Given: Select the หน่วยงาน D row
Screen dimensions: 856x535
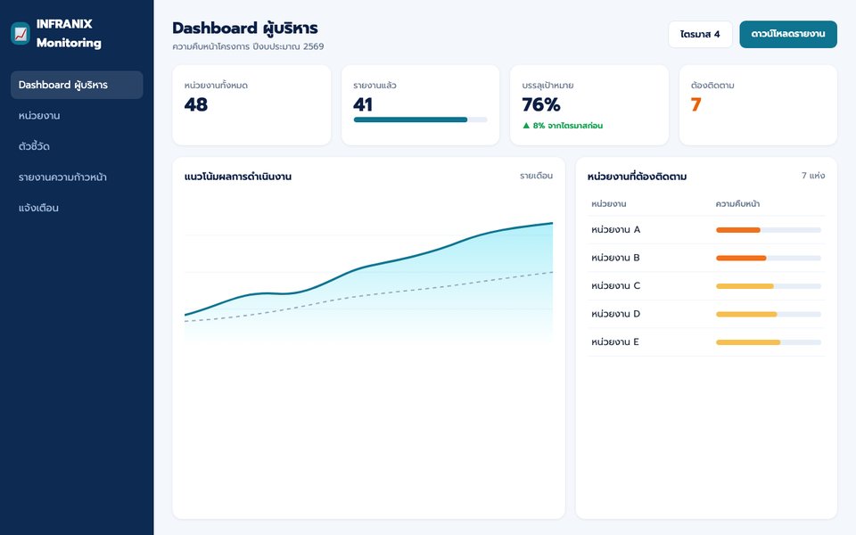Looking at the screenshot, I should 706,315.
